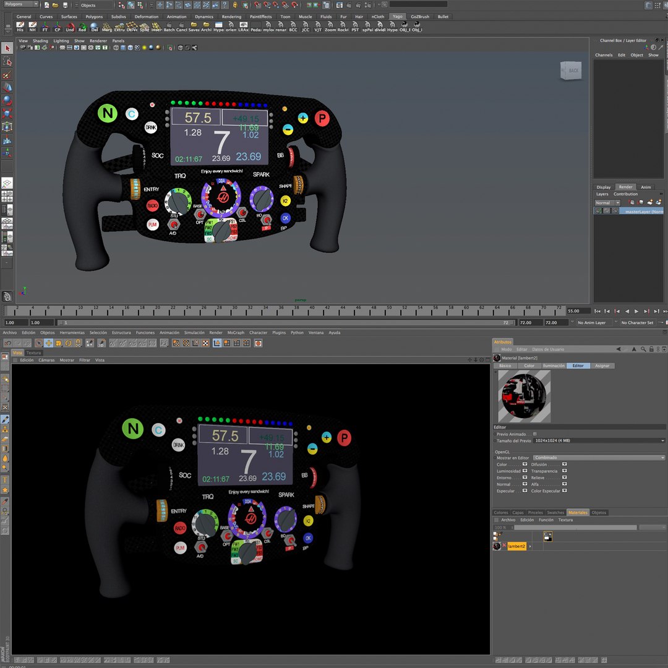This screenshot has width=668, height=668.
Task: Click the BCC shelf script icon
Action: coord(293,27)
